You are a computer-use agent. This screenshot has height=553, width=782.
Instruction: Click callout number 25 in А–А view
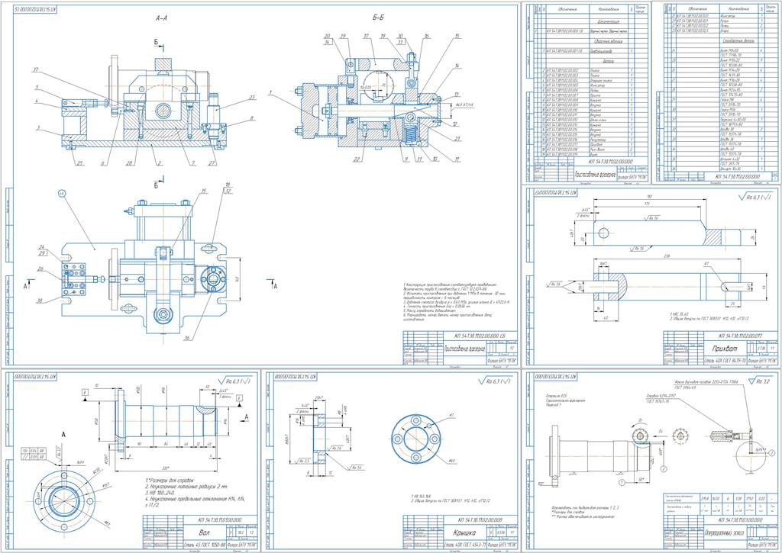click(81, 163)
